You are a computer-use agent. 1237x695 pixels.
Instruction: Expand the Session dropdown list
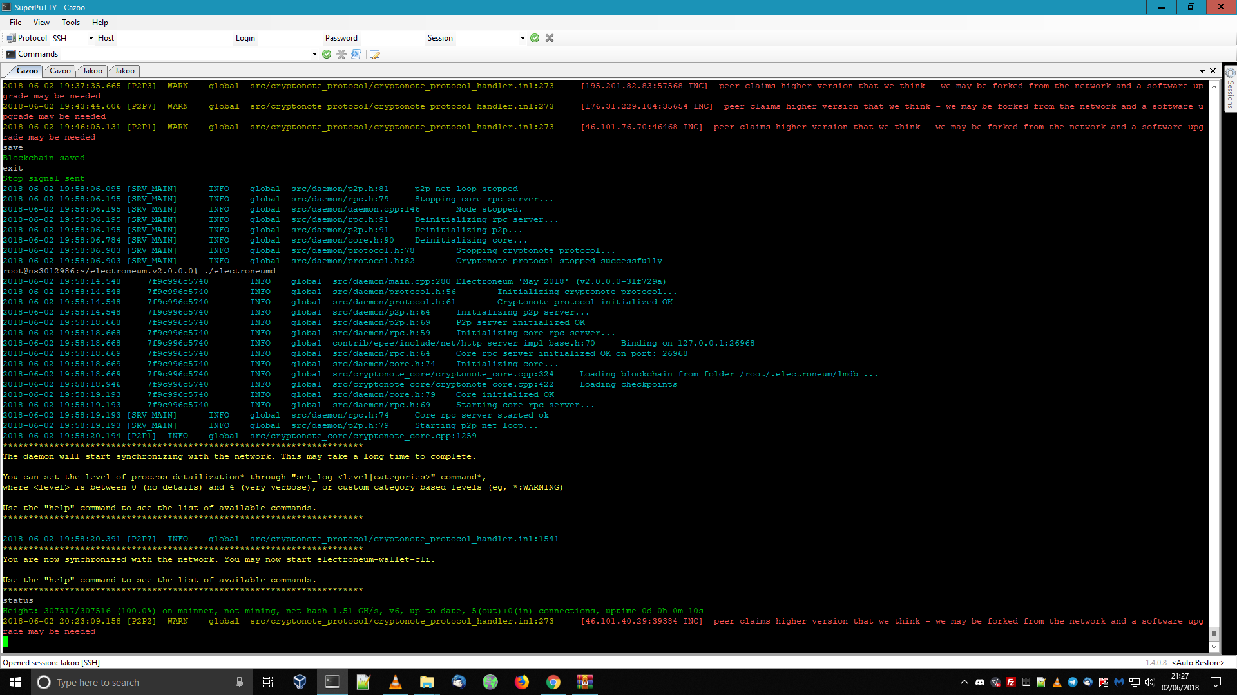(523, 38)
